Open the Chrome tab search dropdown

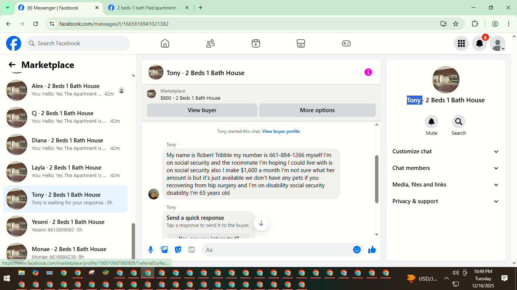point(7,8)
